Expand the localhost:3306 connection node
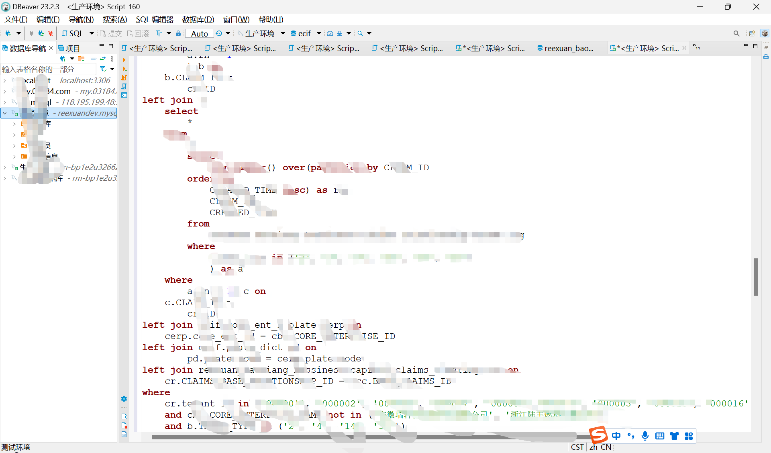This screenshot has width=771, height=453. point(4,81)
